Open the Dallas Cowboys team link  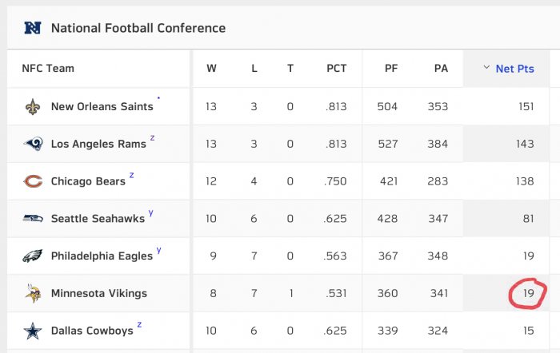pos(92,331)
